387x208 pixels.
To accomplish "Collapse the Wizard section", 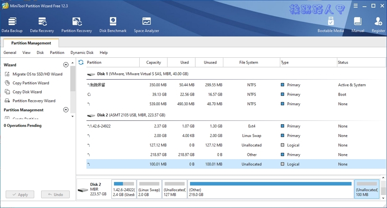I will (66, 65).
